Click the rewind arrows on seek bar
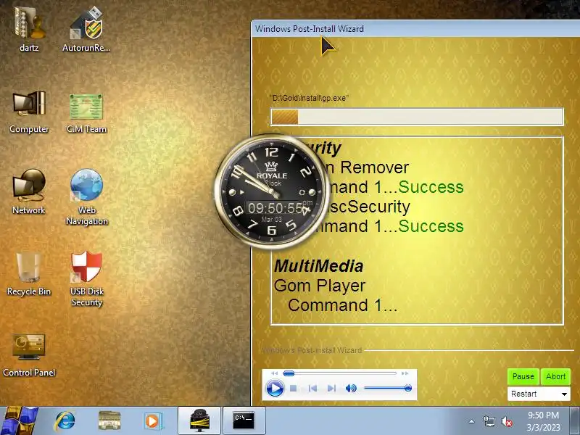 click(274, 373)
